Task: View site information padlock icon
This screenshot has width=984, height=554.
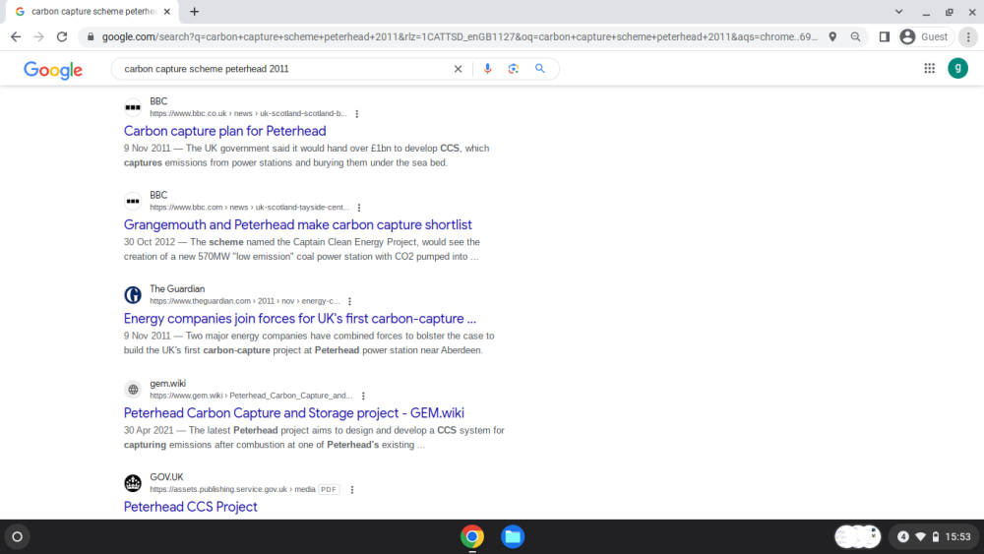Action: (91, 37)
